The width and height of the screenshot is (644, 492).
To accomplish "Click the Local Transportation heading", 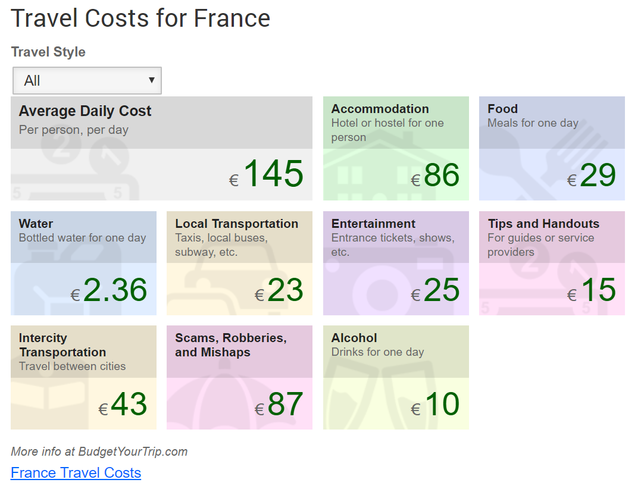I will coord(236,224).
